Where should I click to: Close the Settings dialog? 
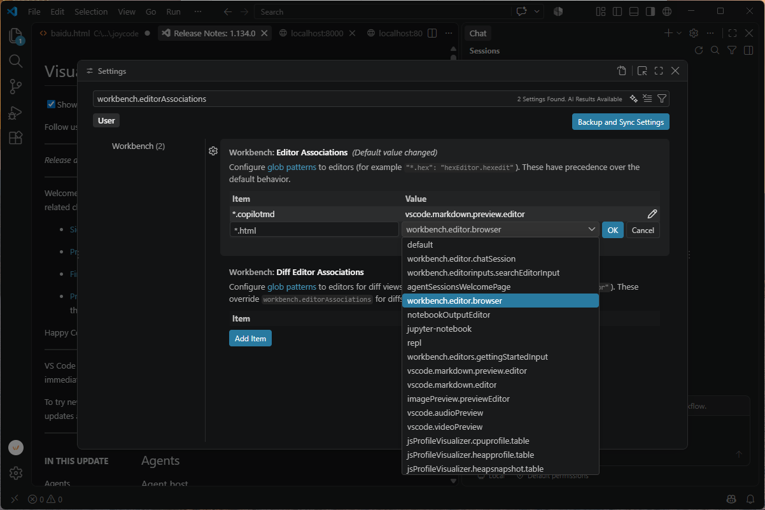click(x=675, y=71)
